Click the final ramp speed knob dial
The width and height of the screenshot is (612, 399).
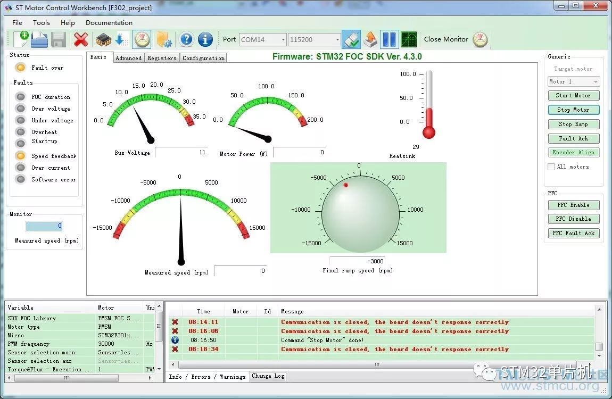(360, 213)
